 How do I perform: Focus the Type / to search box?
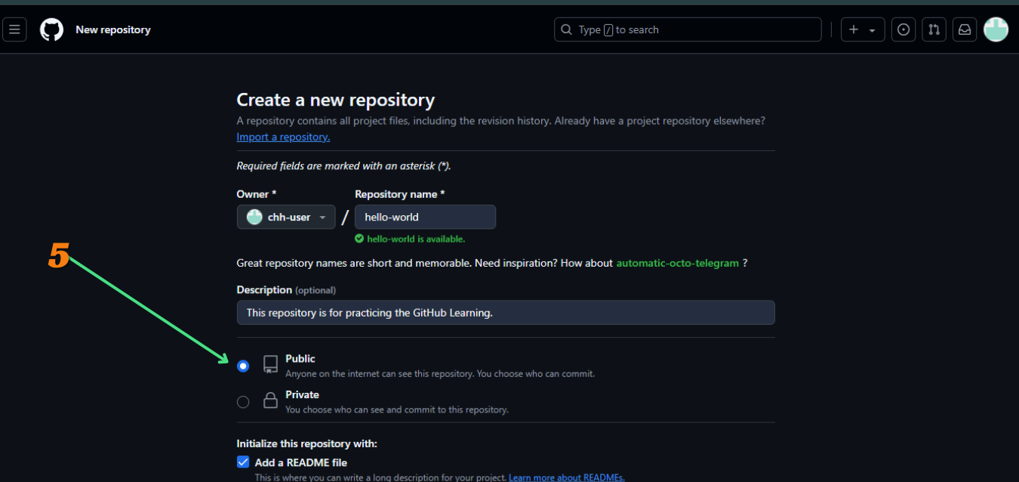[x=694, y=29]
